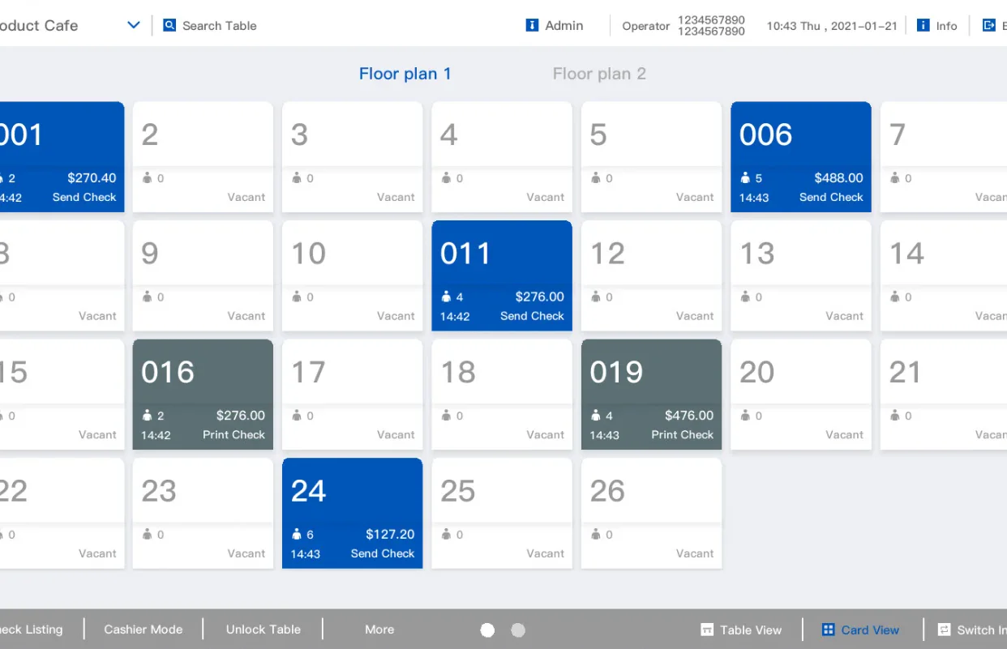Switch to Table View label
This screenshot has width=1007, height=649.
tap(751, 630)
